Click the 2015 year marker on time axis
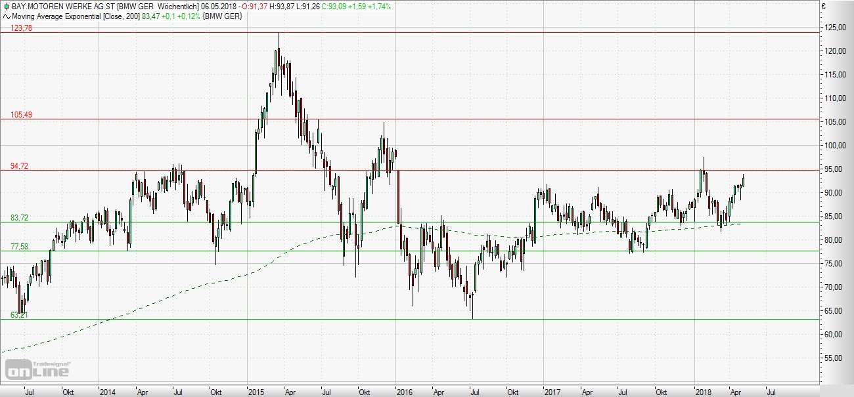The width and height of the screenshot is (854, 397). (x=256, y=392)
